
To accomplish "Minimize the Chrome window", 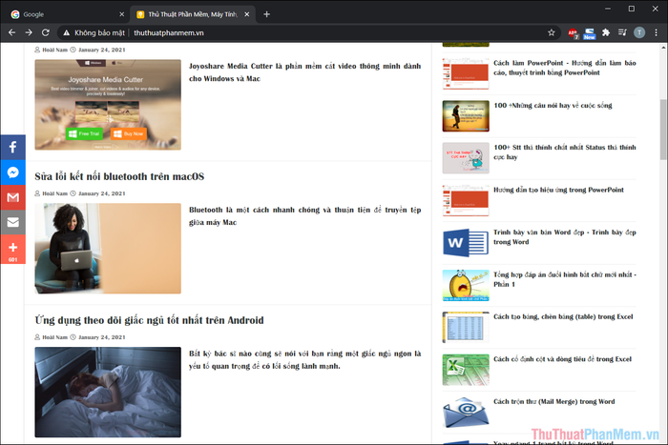I will [x=608, y=9].
